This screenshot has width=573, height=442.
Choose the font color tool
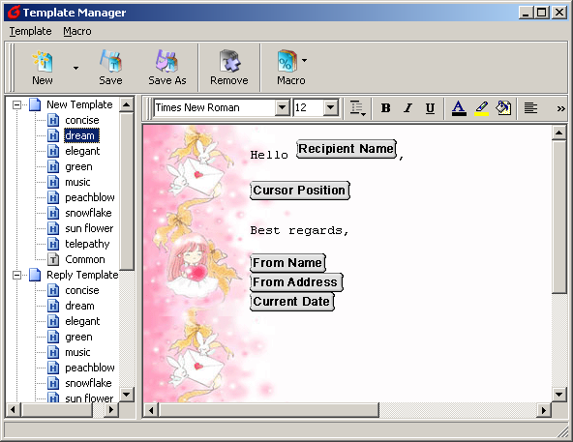[x=459, y=108]
